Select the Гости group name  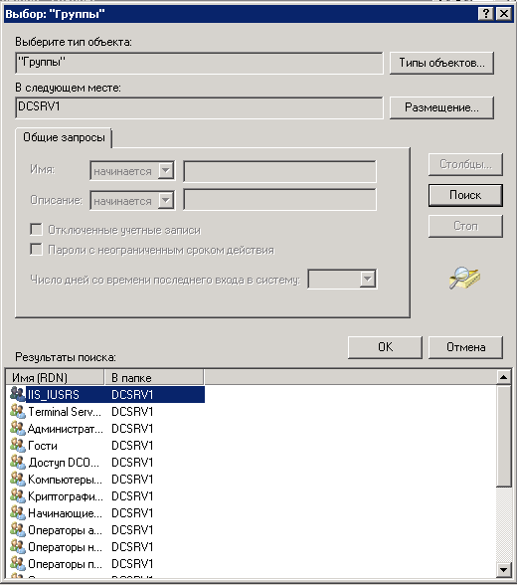tap(43, 446)
